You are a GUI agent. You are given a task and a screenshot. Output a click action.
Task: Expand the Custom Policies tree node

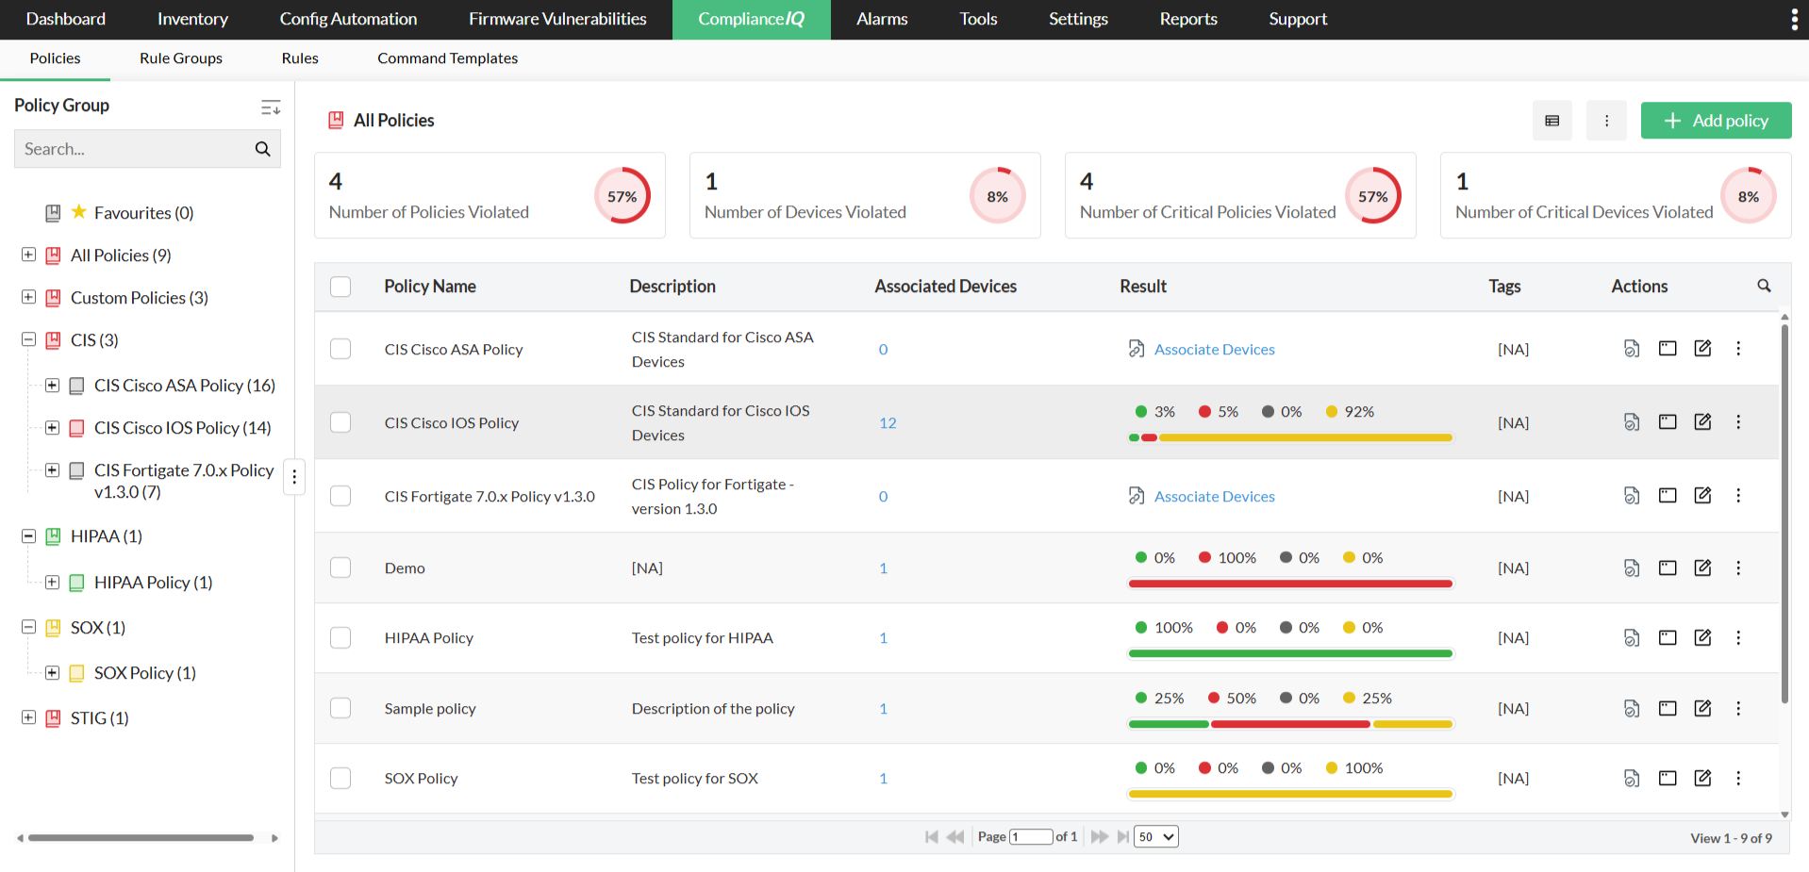coord(29,298)
